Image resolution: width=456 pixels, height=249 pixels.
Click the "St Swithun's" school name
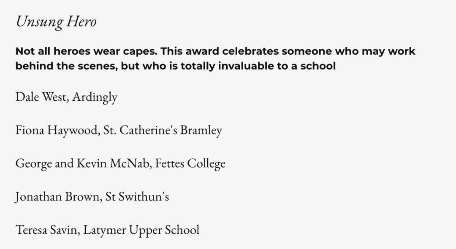pos(137,197)
